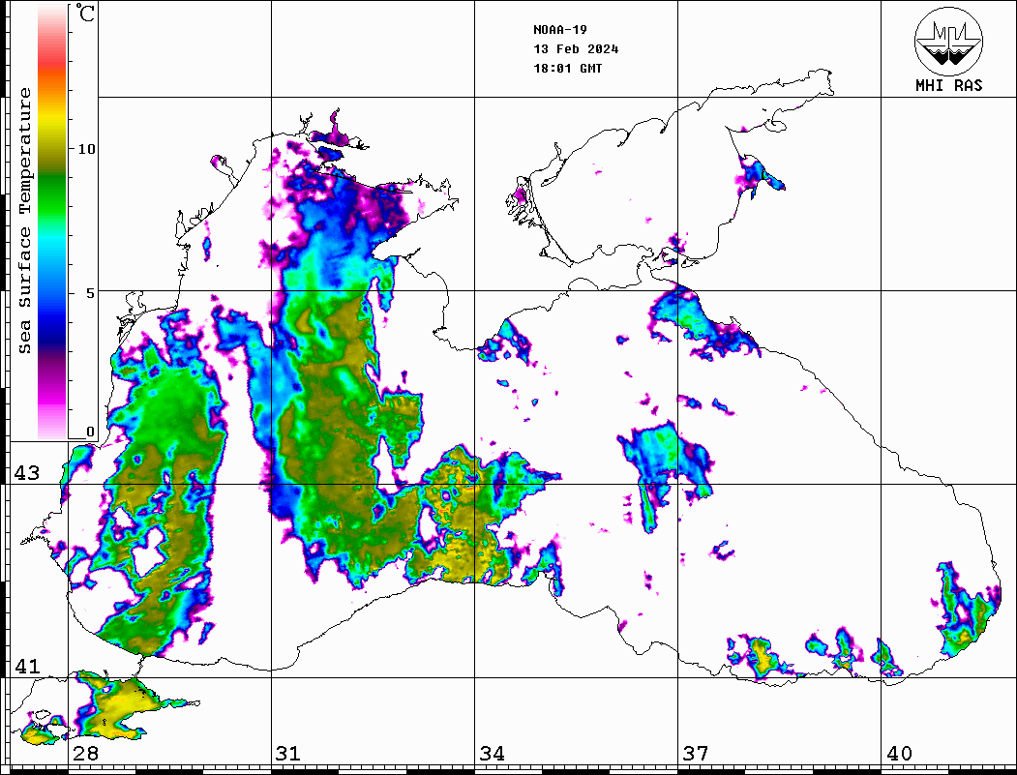The width and height of the screenshot is (1017, 775).
Task: Click the longitude label '28'
Action: pos(85,753)
